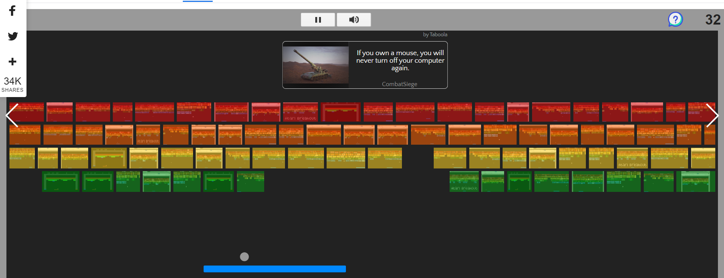The width and height of the screenshot is (724, 278).
Task: Open the CombatSiege ad thumbnail image
Action: click(x=316, y=65)
